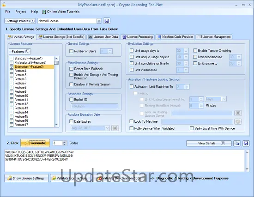The height and width of the screenshot is (197, 254).
Task: Click the Limit Machines To stepper
Action: click(187, 87)
